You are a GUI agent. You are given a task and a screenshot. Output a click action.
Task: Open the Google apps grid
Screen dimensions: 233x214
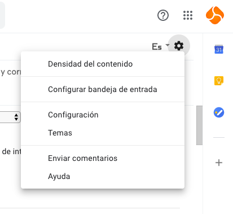click(x=188, y=15)
